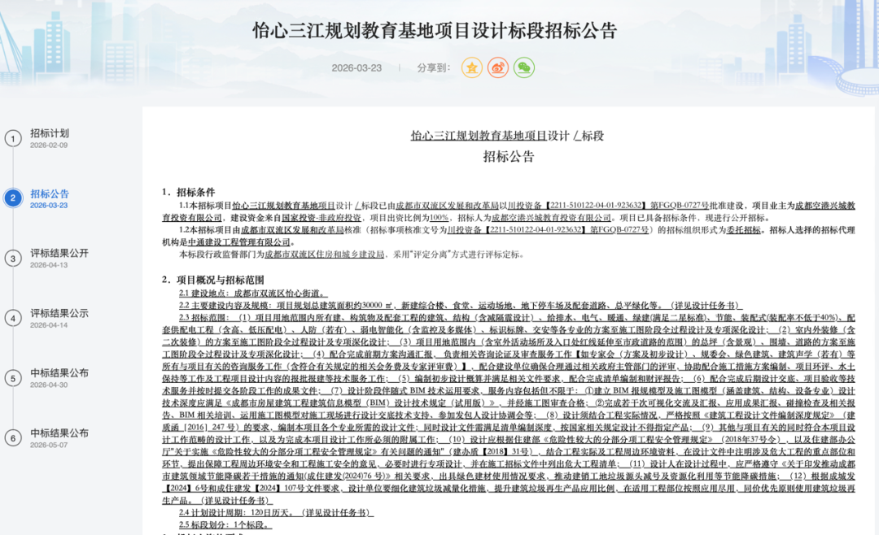Open 招标计划 stage label
Screen dimensions: 879x535
(50, 133)
